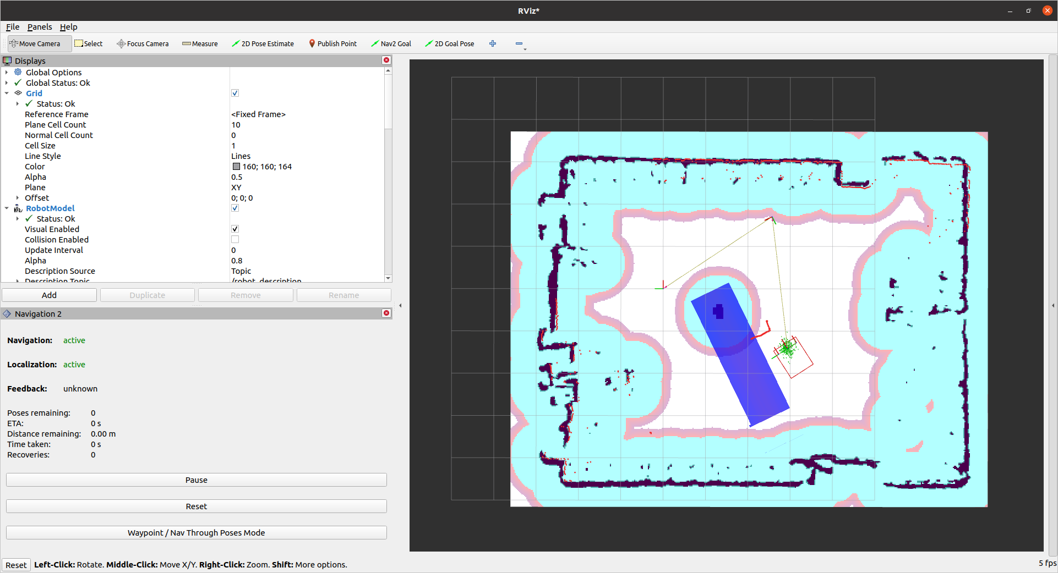Toggle the RobotModel display checkbox
The image size is (1058, 573).
pyautogui.click(x=235, y=208)
